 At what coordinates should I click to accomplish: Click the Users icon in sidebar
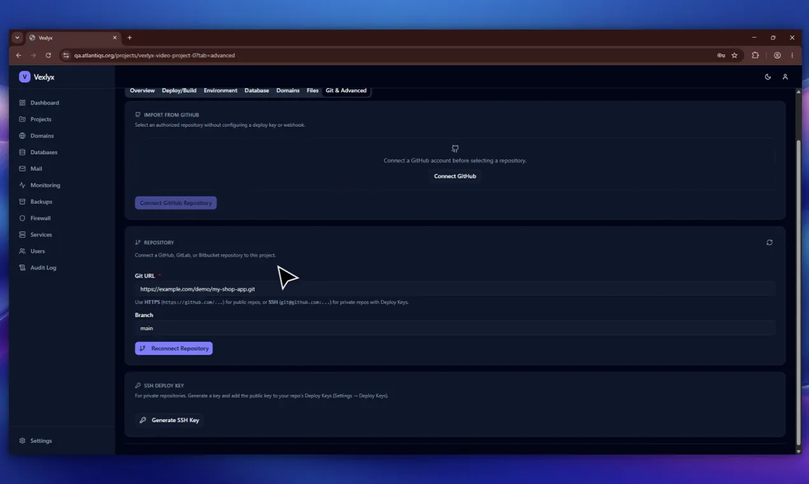(22, 252)
